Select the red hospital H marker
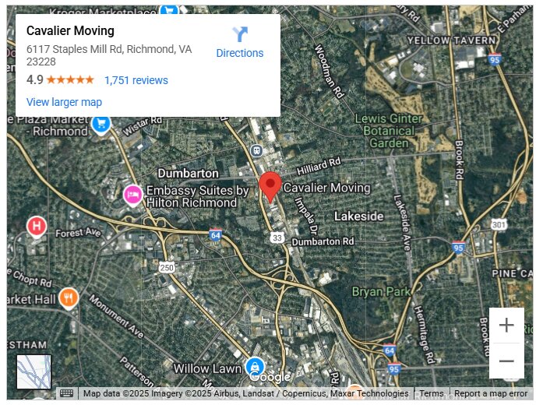Screen dimensions: 543x405 point(37,227)
